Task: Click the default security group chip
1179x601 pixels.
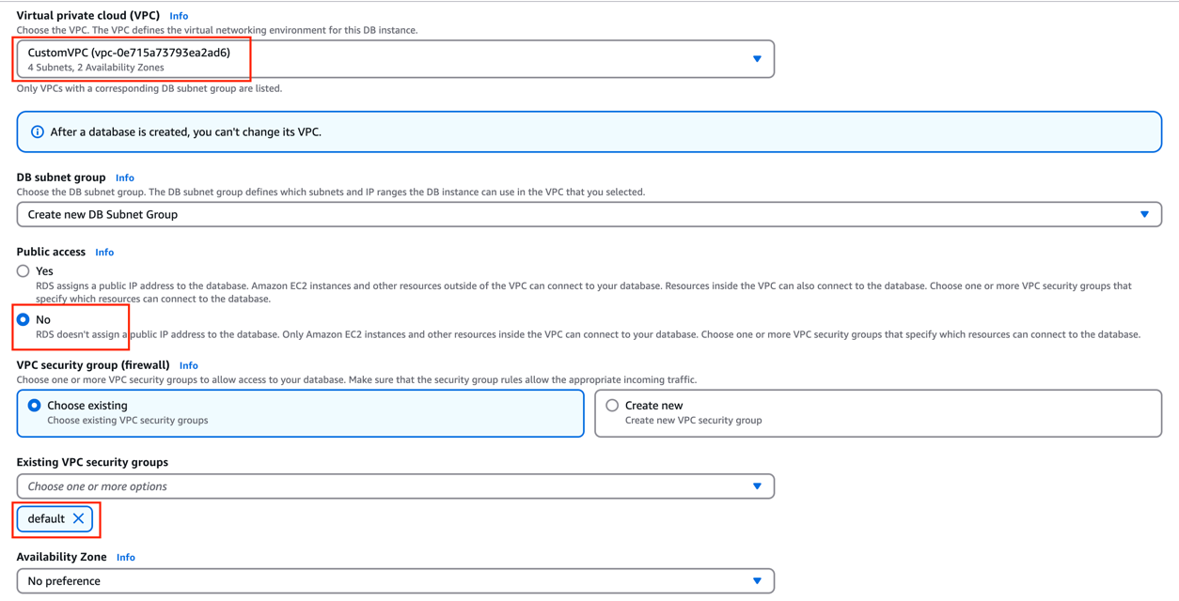Action: tap(55, 519)
